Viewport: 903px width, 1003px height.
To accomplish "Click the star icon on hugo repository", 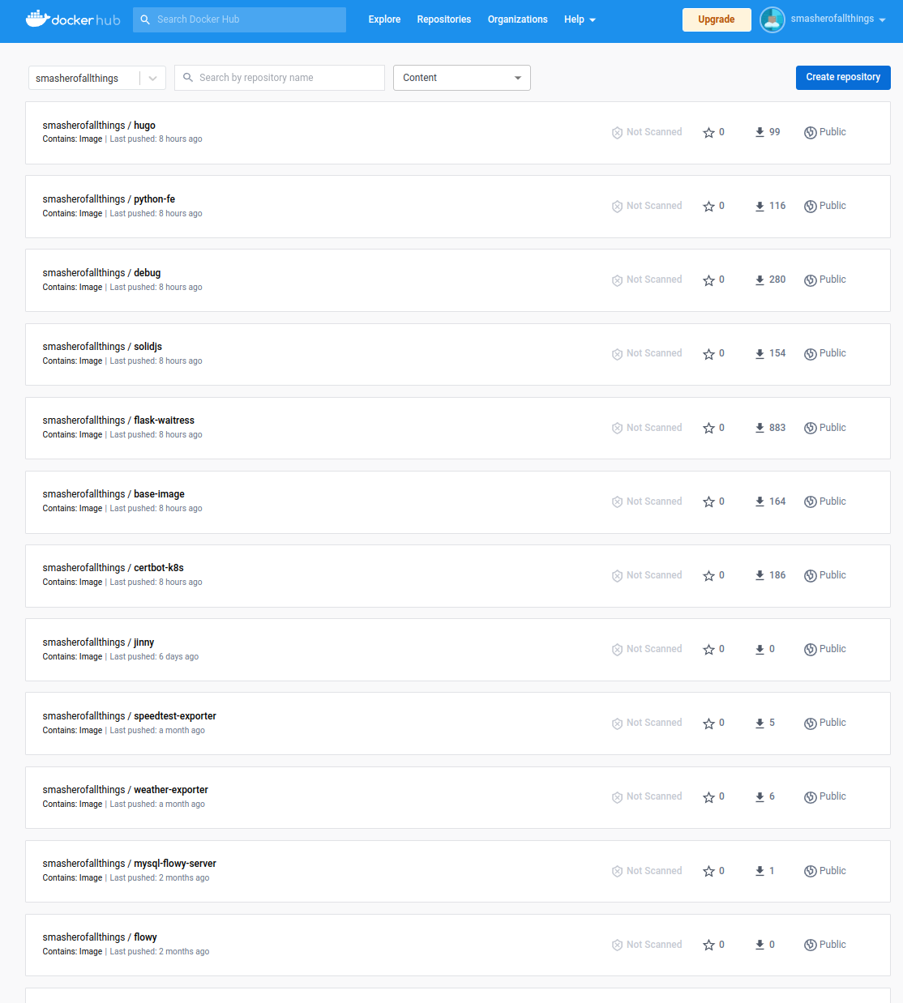I will click(708, 133).
